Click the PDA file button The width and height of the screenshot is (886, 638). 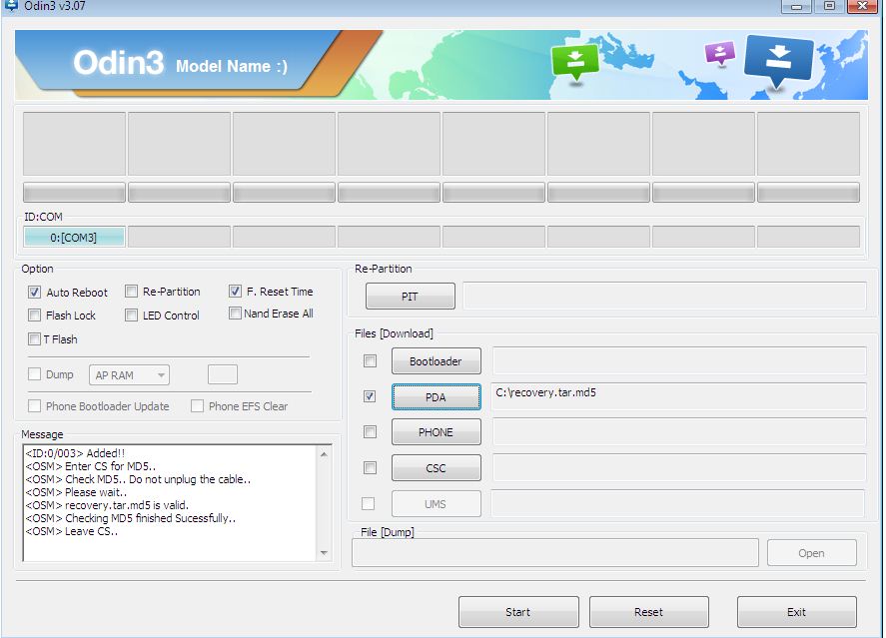[437, 397]
